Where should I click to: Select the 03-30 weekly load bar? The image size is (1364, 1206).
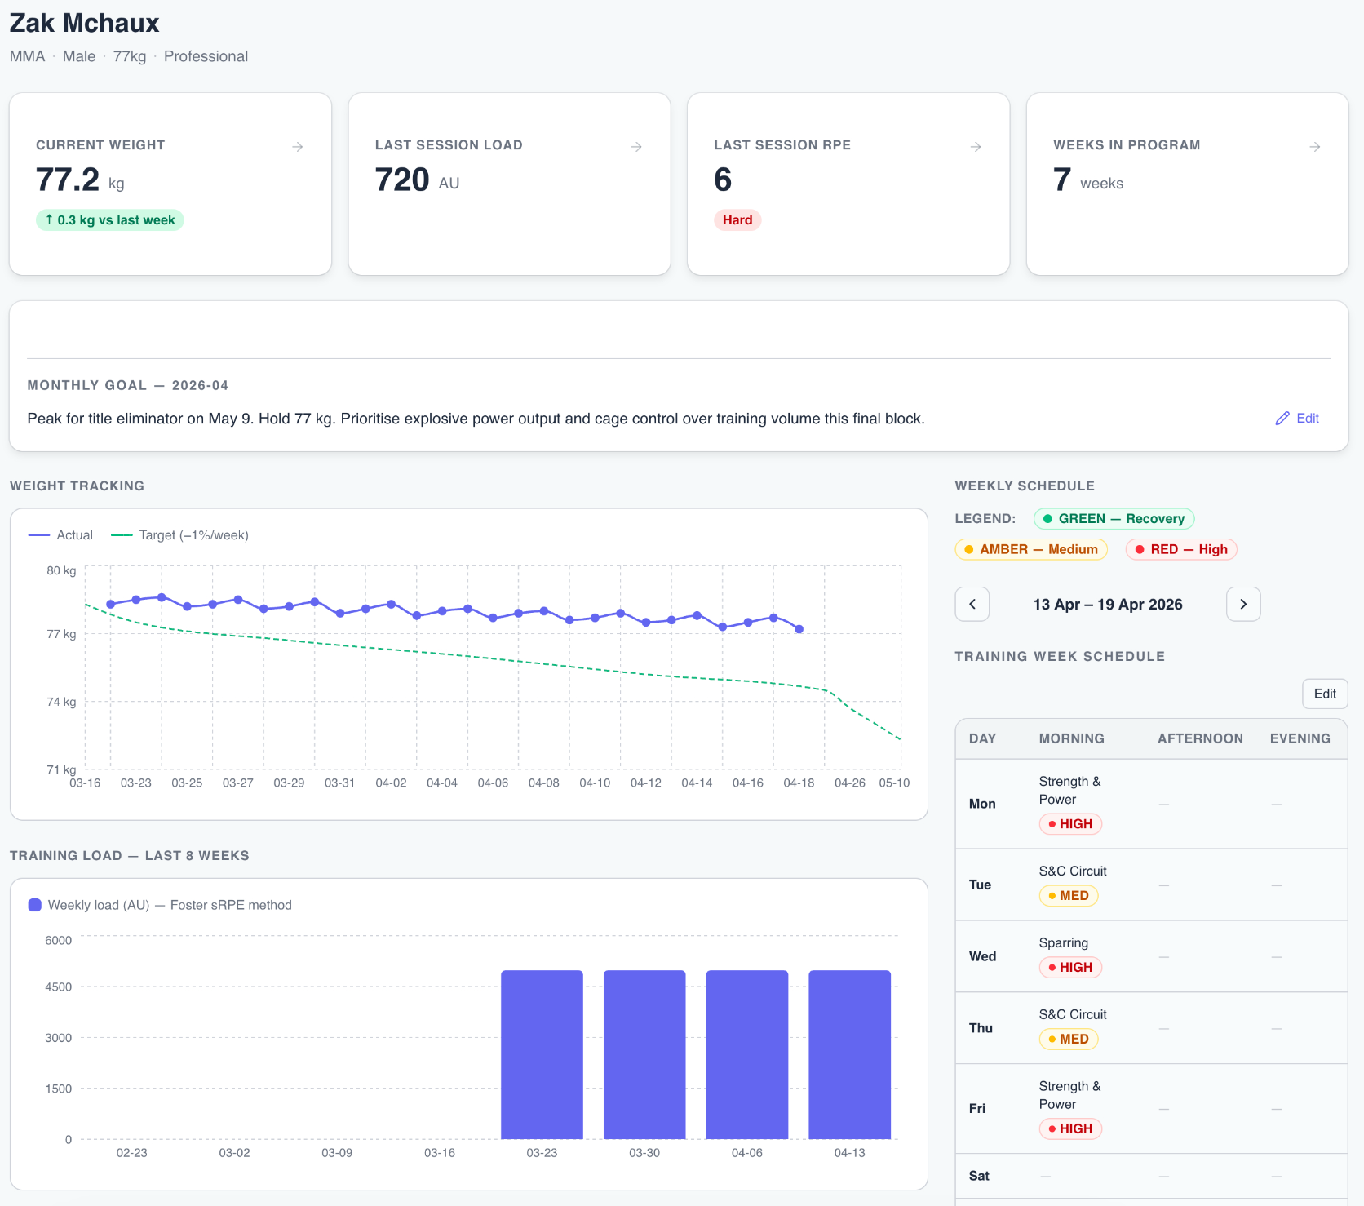click(x=644, y=1054)
